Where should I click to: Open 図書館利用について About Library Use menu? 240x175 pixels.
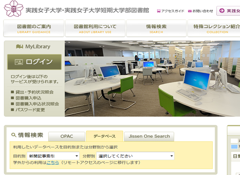tap(95, 28)
